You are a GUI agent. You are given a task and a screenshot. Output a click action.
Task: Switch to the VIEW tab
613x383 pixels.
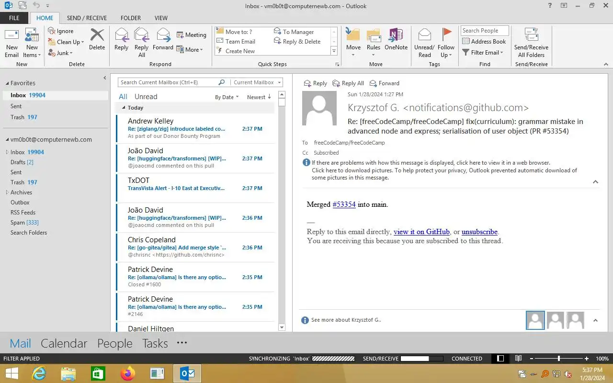(x=161, y=18)
